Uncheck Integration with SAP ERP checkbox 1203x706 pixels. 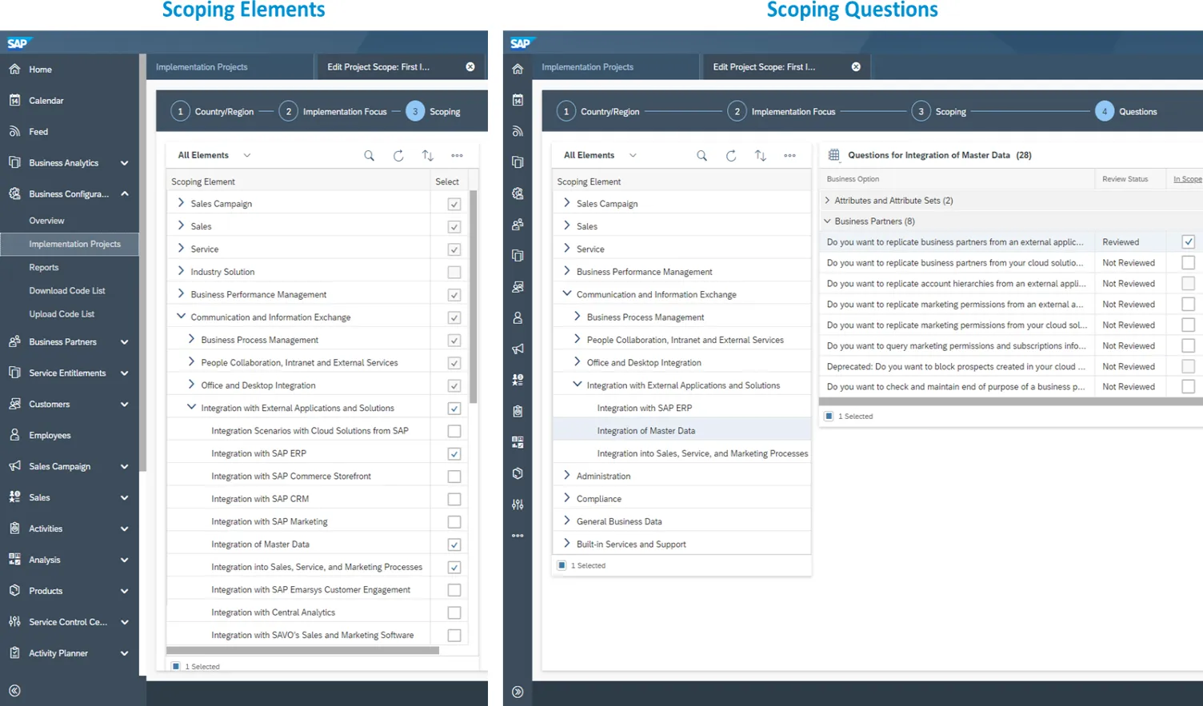(x=454, y=453)
